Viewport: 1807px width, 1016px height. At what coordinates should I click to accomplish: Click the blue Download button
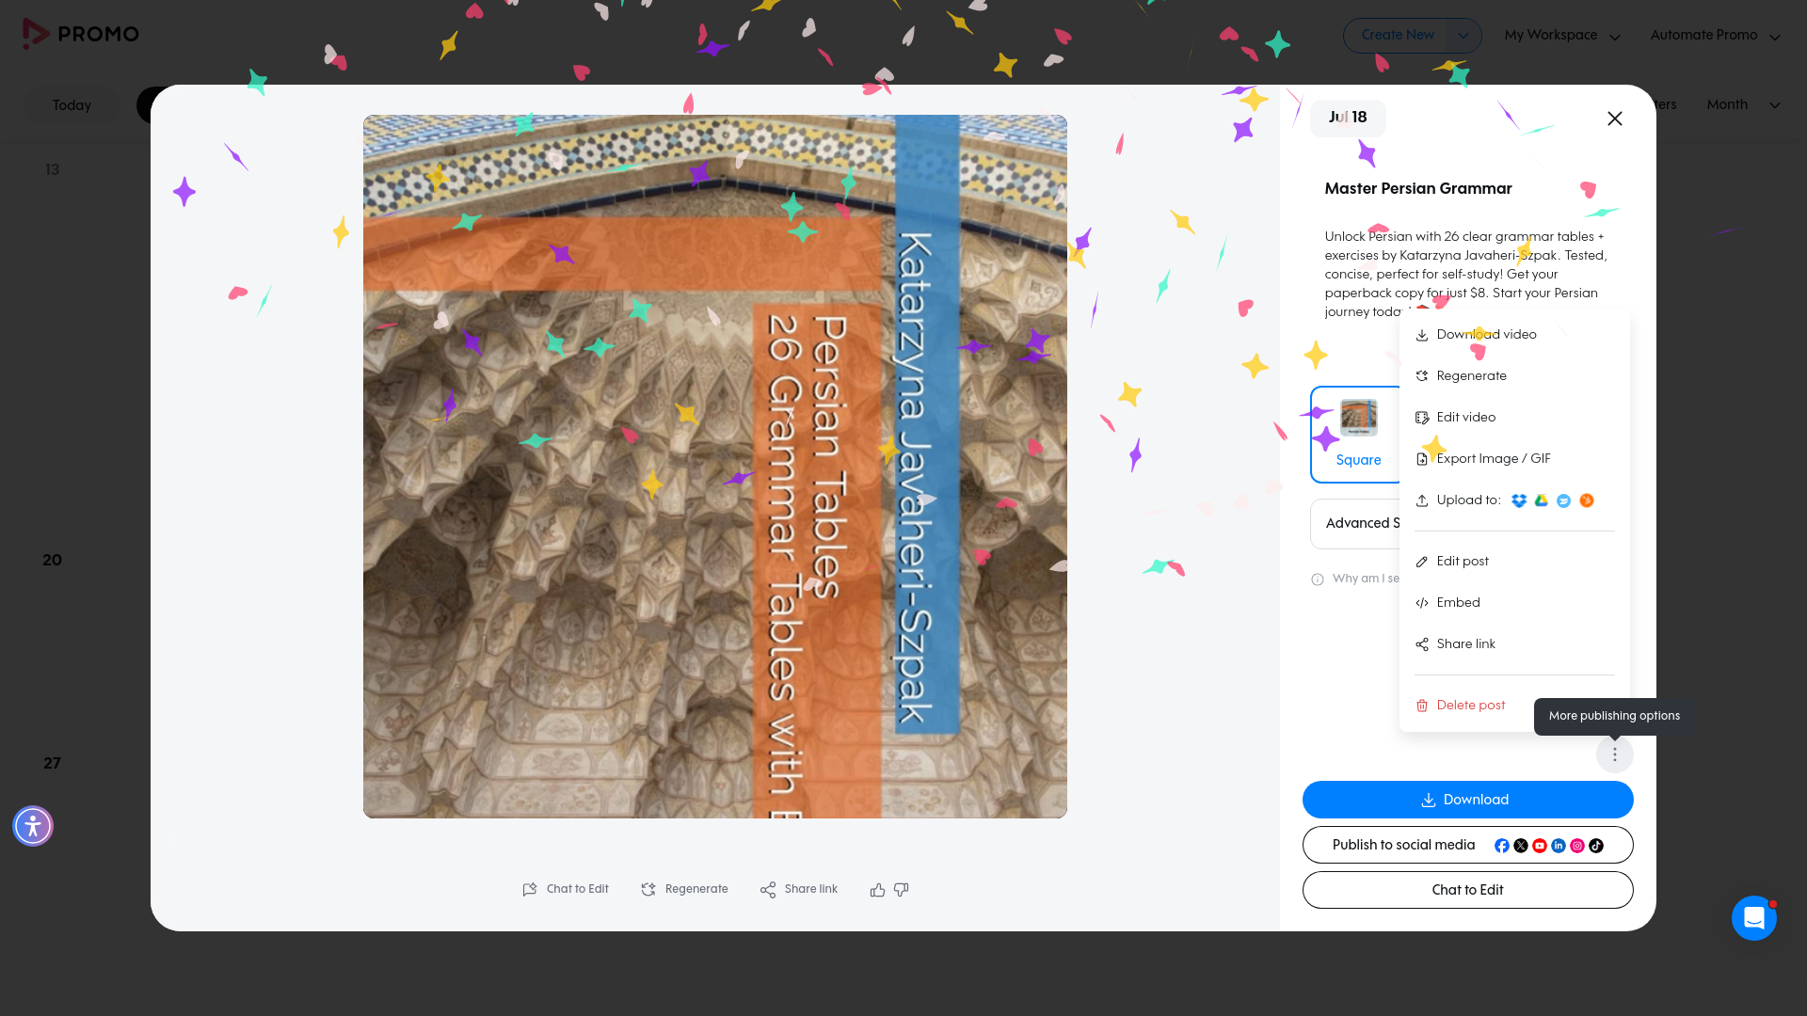tap(1467, 800)
